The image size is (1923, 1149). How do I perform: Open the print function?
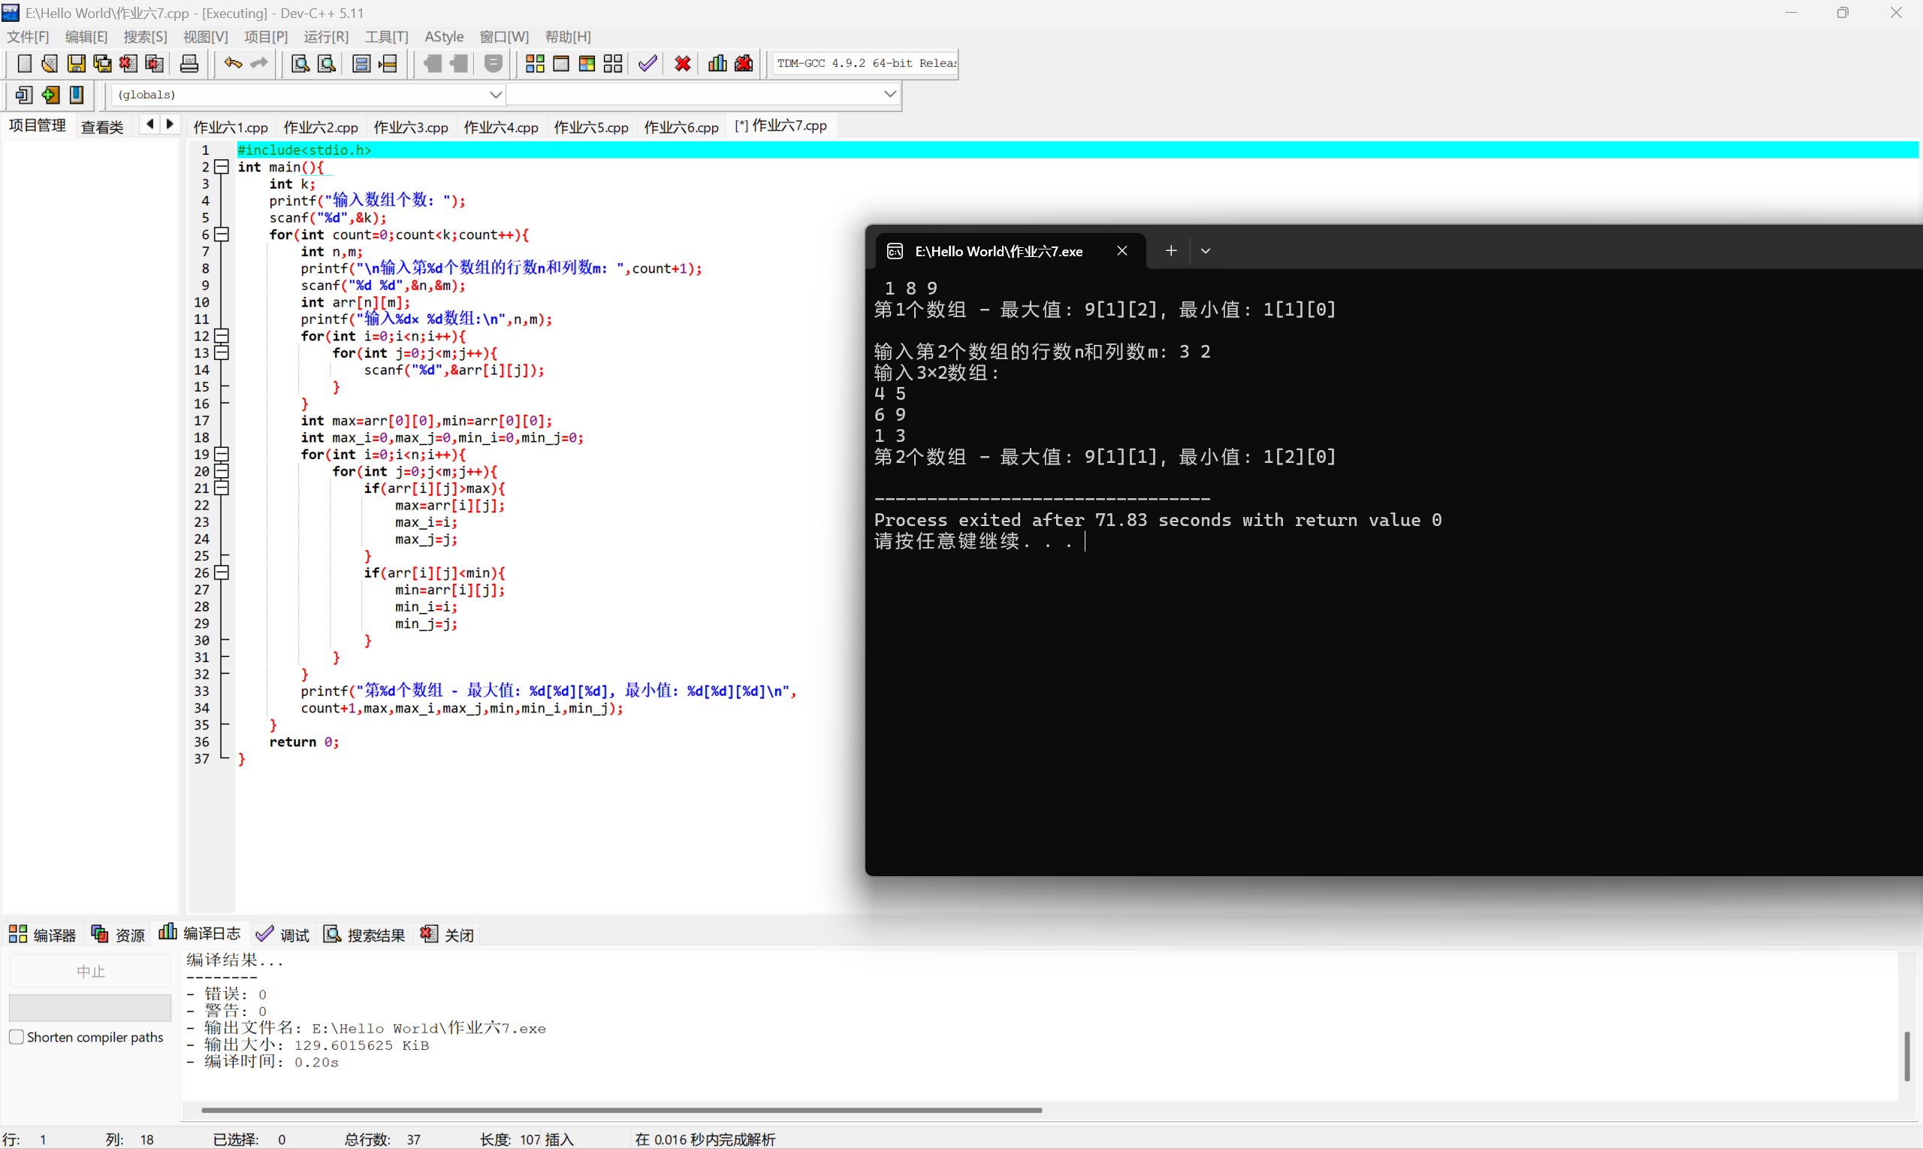pos(189,63)
